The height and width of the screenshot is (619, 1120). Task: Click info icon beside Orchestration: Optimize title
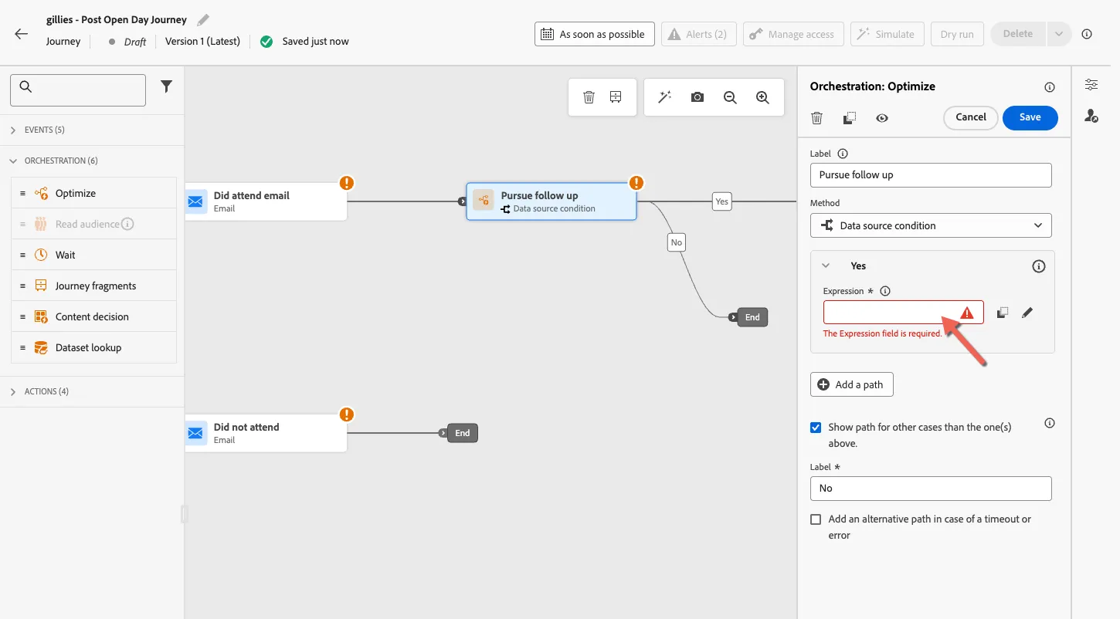coord(1050,87)
